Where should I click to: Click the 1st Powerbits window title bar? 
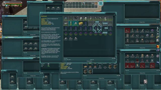point(14,16)
